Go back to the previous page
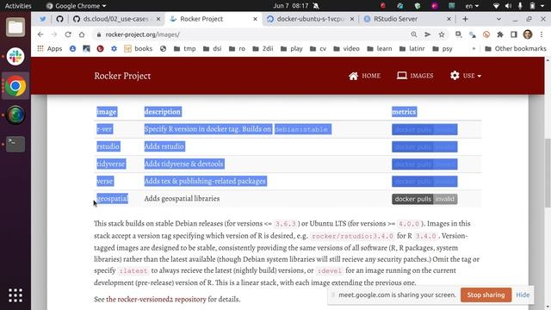 (x=40, y=34)
